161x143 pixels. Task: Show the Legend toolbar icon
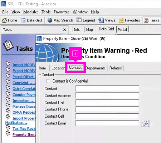pos(79,20)
